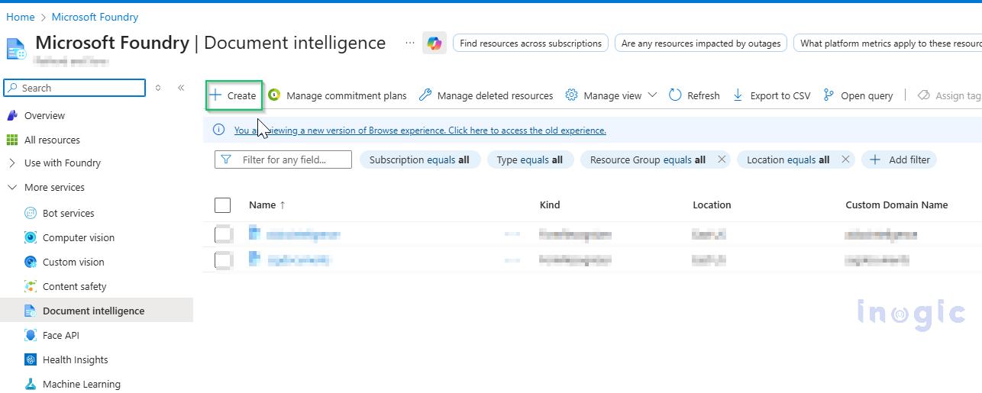
Task: Open Content safety
Action: click(75, 287)
